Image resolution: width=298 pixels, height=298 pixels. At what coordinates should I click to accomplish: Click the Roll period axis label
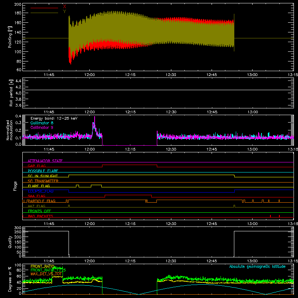click(x=11, y=93)
